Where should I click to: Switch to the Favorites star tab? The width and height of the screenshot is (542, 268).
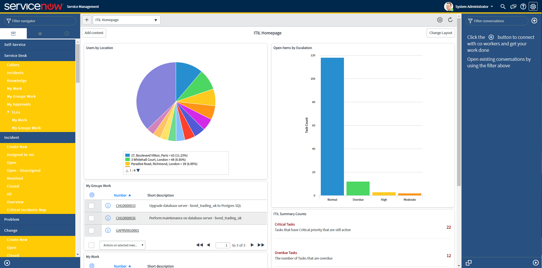pos(40,33)
